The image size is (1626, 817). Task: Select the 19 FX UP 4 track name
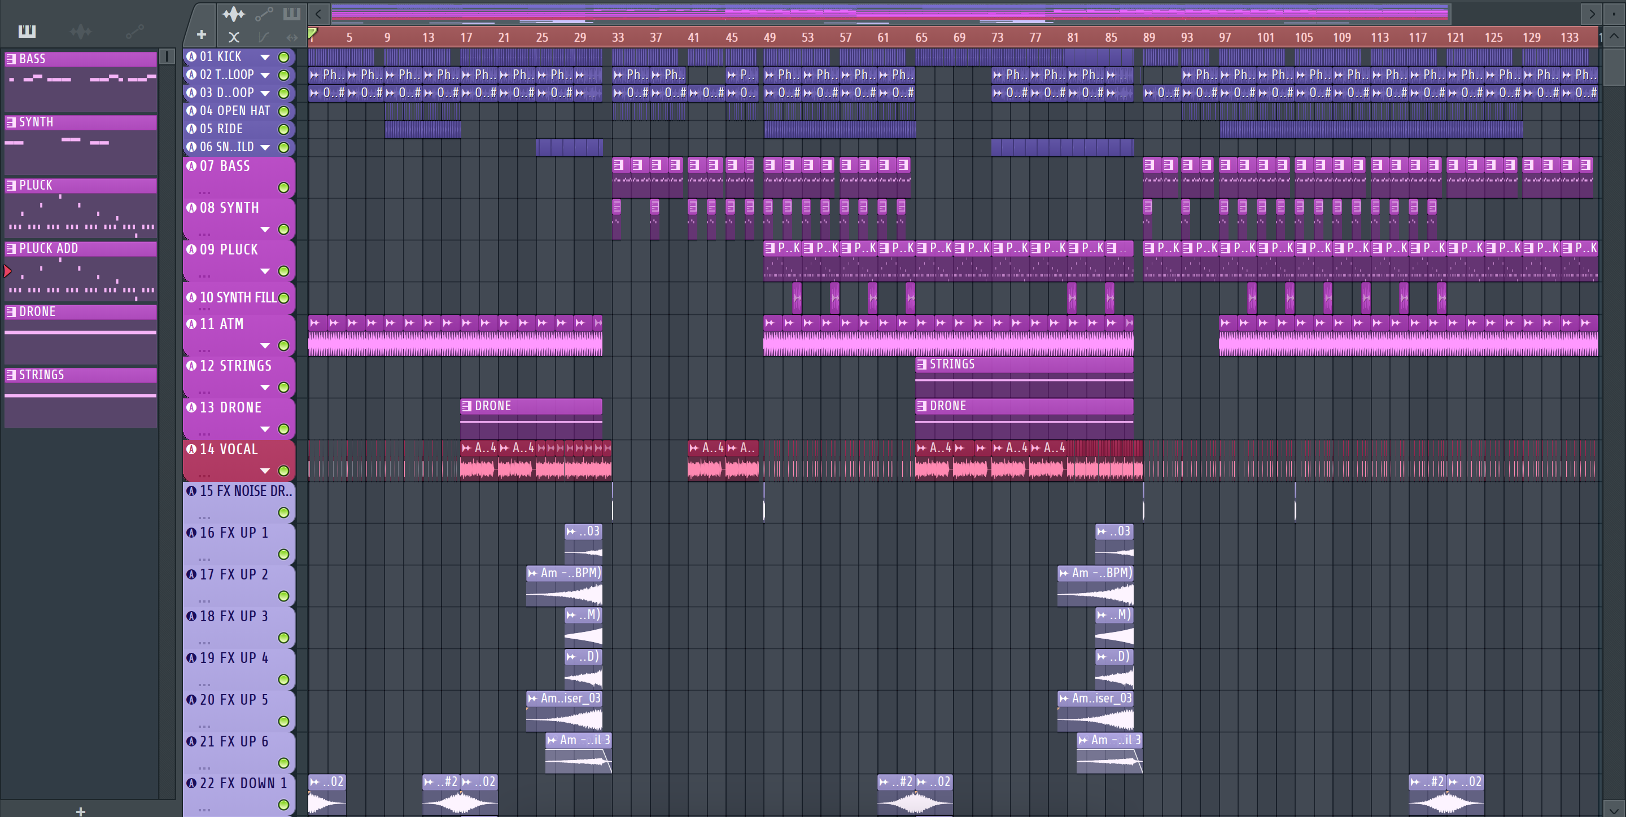[234, 658]
